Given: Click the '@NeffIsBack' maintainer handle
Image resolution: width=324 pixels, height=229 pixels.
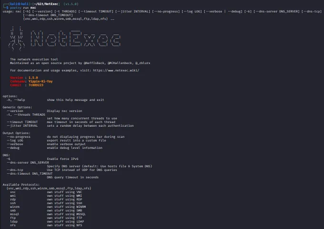Looking at the screenshot, I should click(94, 63).
